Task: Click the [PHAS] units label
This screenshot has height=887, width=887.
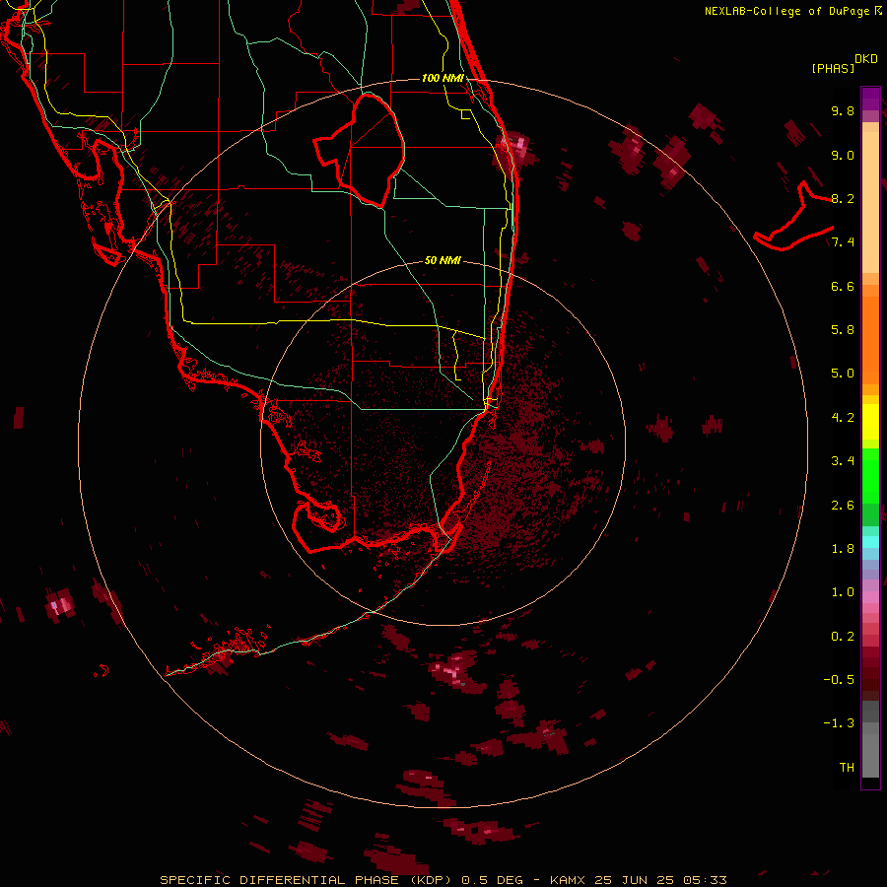Action: [x=833, y=68]
